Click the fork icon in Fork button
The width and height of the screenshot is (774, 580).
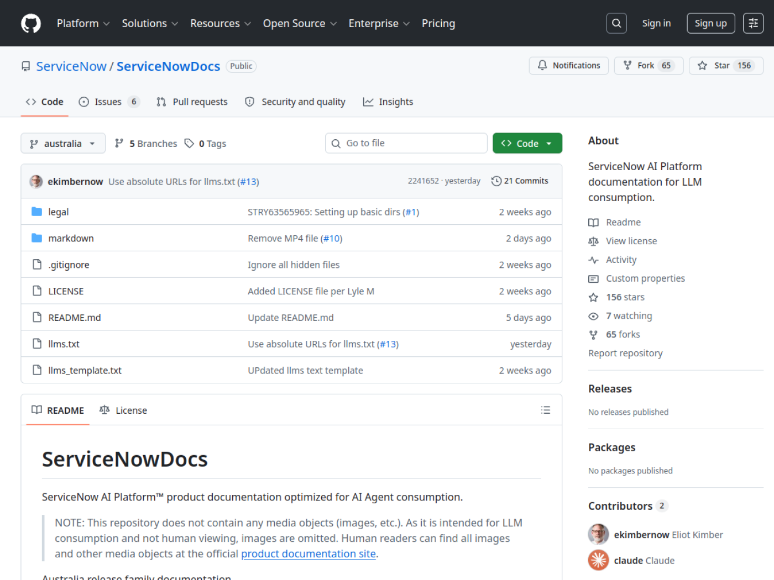coord(627,65)
